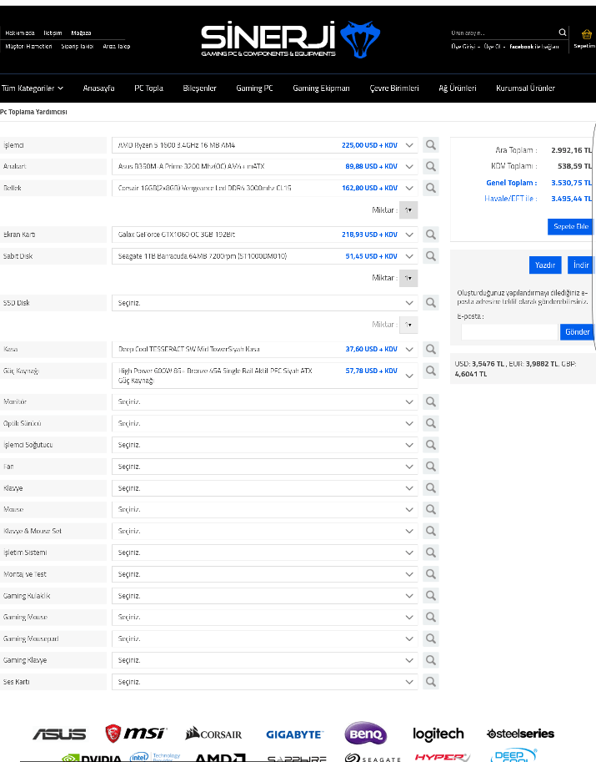Click the magnifier for Sabit Disk row

click(x=430, y=255)
